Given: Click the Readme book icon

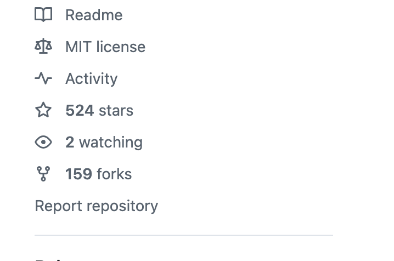Looking at the screenshot, I should point(43,15).
